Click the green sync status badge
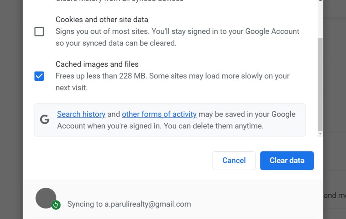This screenshot has width=346, height=219. pyautogui.click(x=56, y=205)
